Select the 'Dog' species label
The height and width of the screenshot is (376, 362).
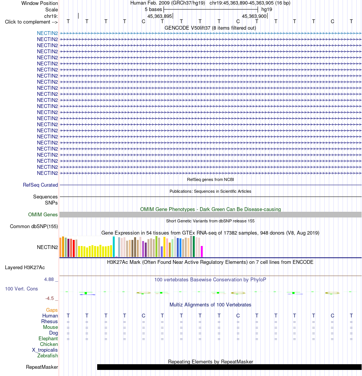(53, 333)
